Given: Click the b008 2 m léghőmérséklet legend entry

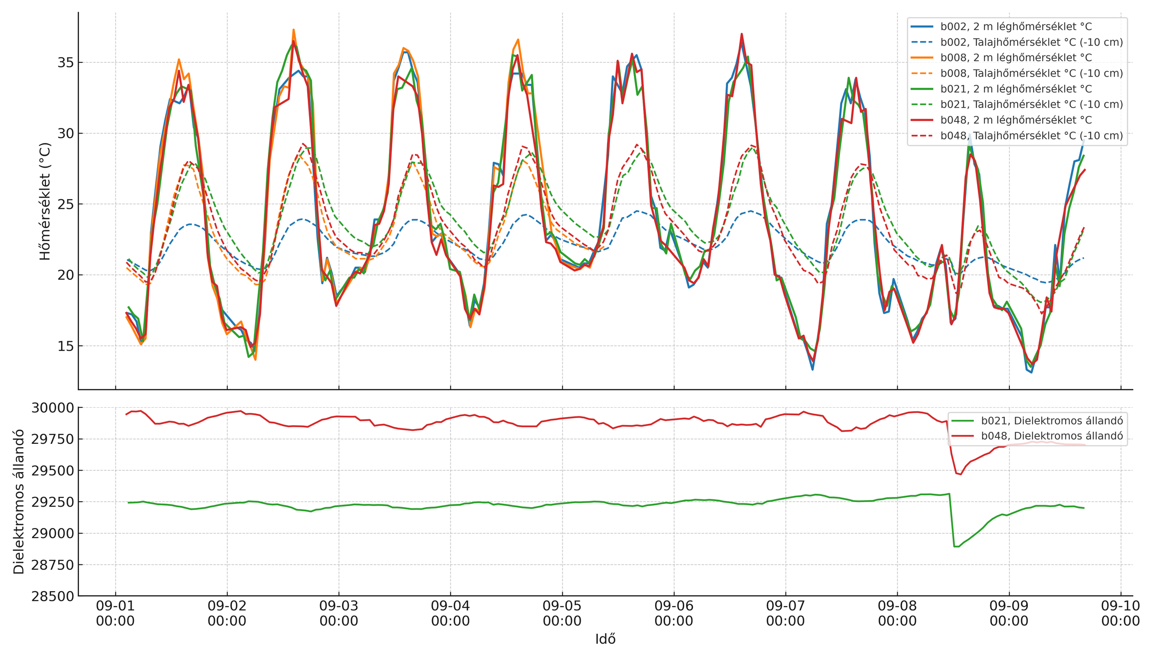Looking at the screenshot, I should click(1015, 58).
